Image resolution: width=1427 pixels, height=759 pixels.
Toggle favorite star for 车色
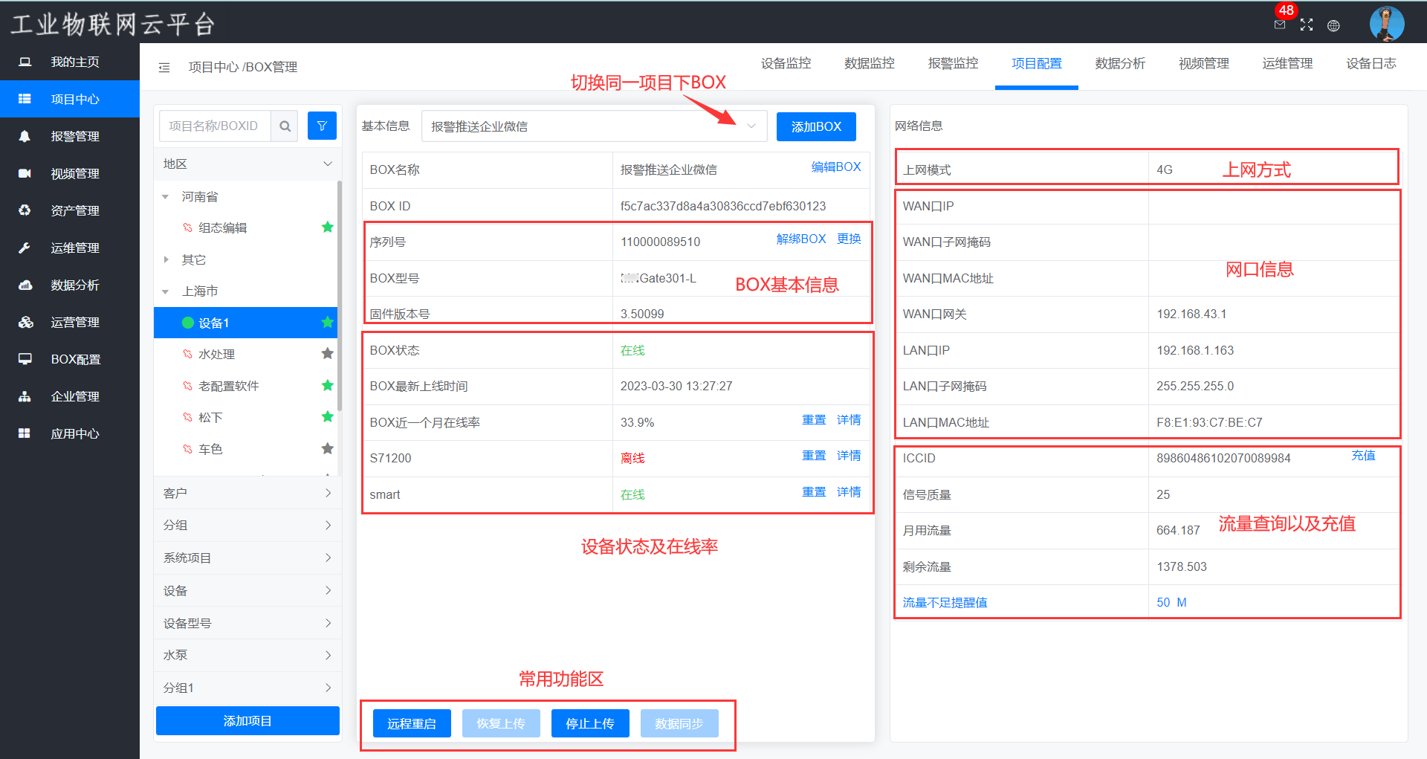[x=327, y=448]
